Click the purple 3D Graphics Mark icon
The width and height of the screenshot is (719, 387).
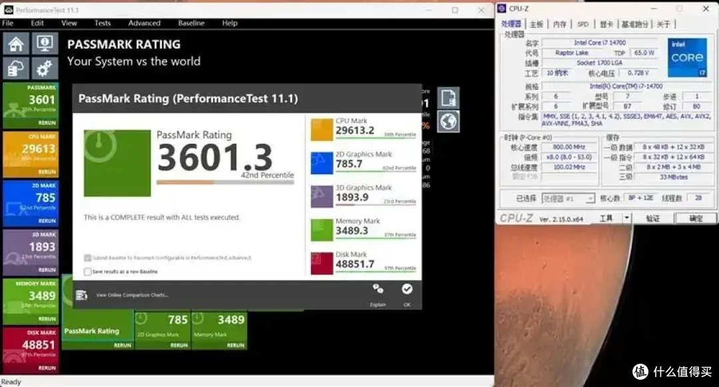pyautogui.click(x=322, y=196)
